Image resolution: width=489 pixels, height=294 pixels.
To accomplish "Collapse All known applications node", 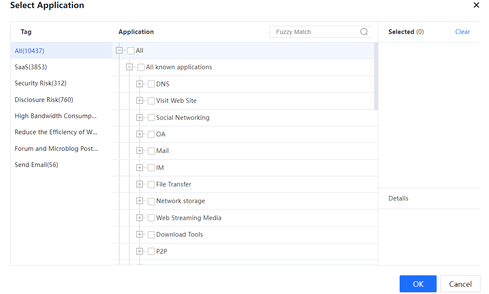I will click(x=129, y=67).
